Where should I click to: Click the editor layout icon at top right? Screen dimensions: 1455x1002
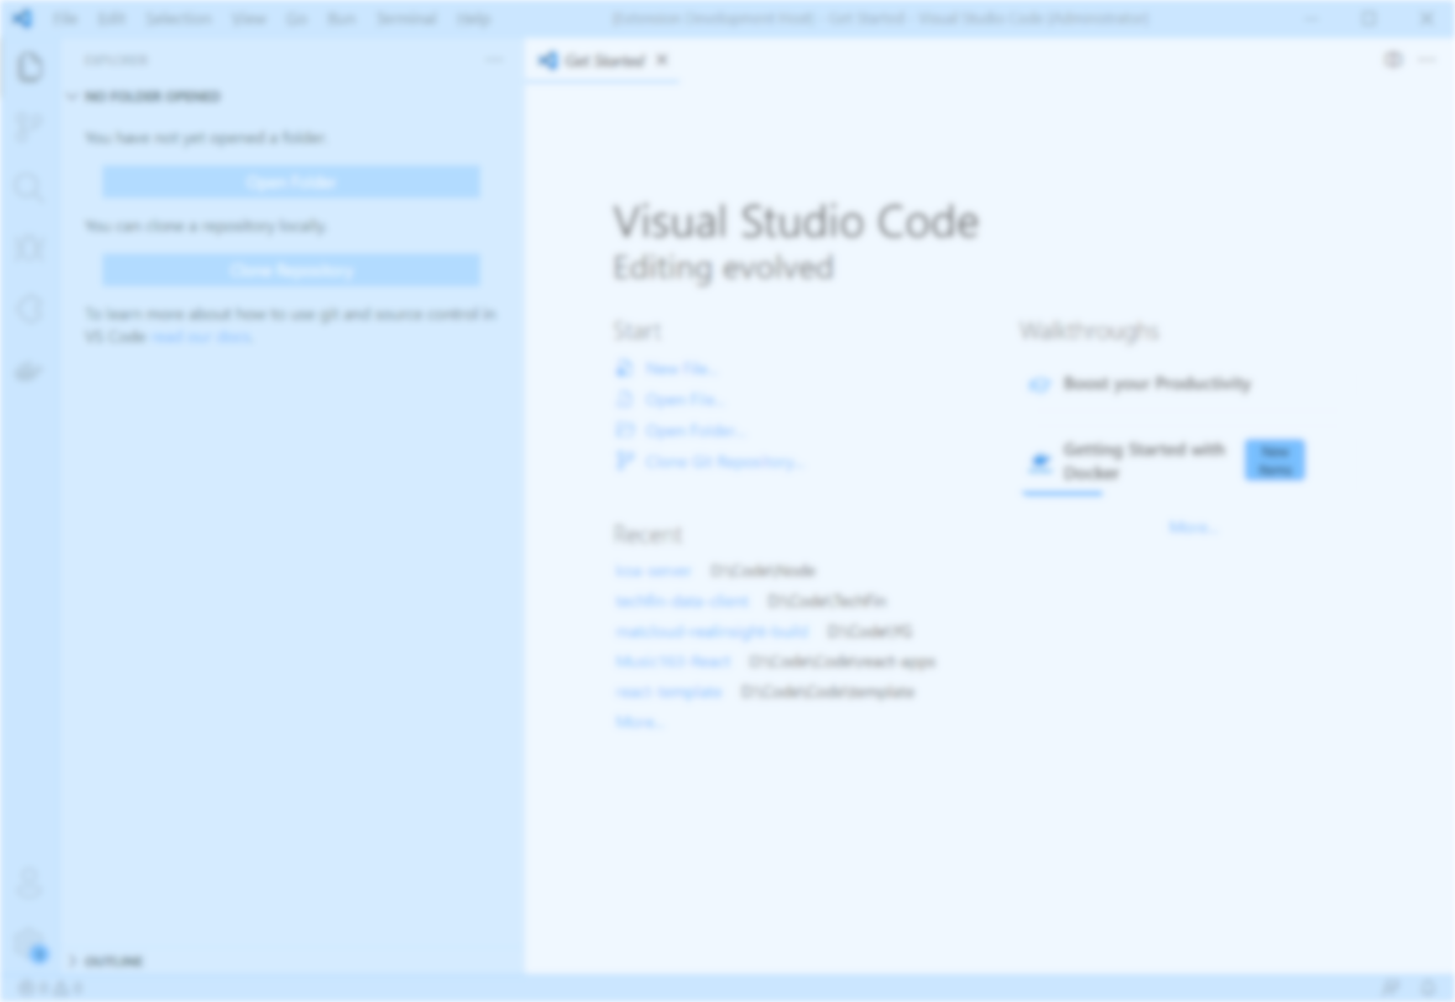pyautogui.click(x=1393, y=60)
